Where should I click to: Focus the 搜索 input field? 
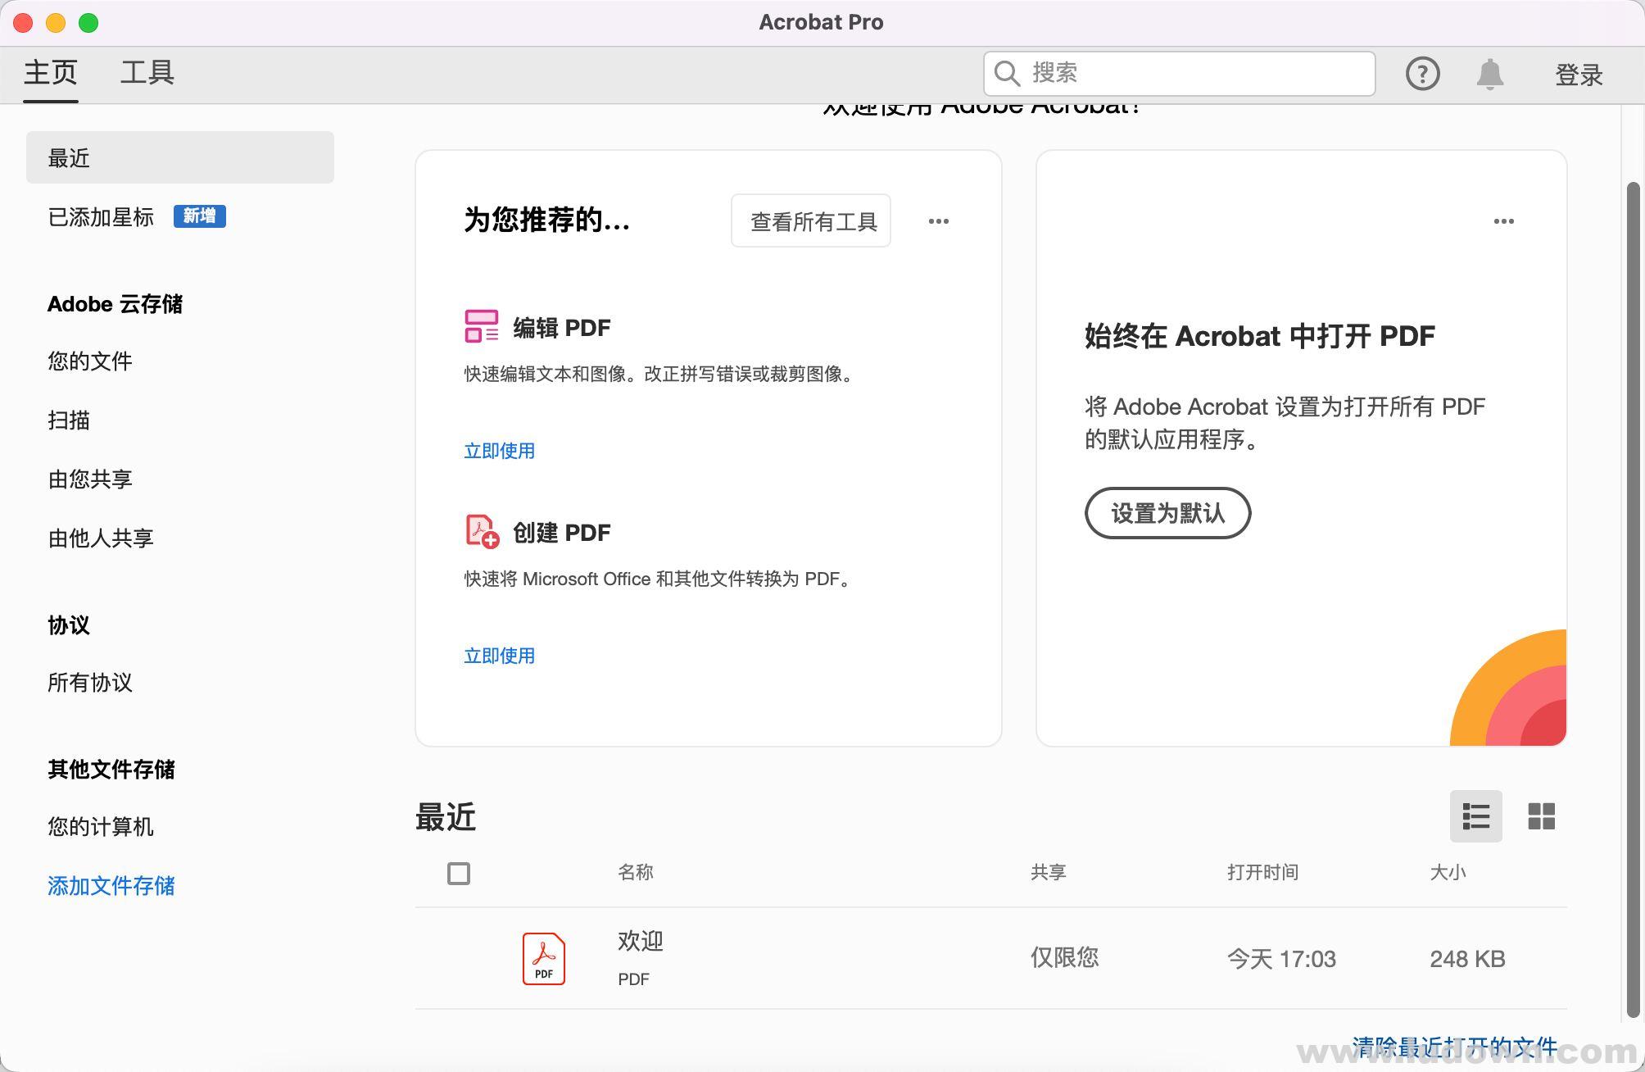(1179, 74)
